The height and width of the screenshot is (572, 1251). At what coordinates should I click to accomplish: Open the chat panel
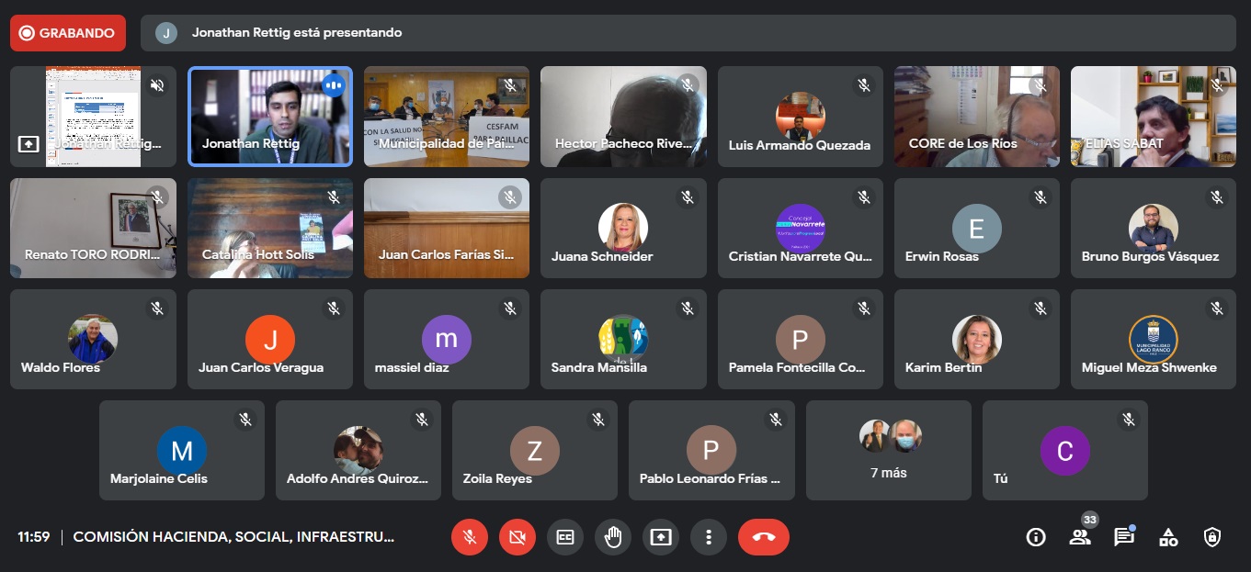(x=1123, y=537)
